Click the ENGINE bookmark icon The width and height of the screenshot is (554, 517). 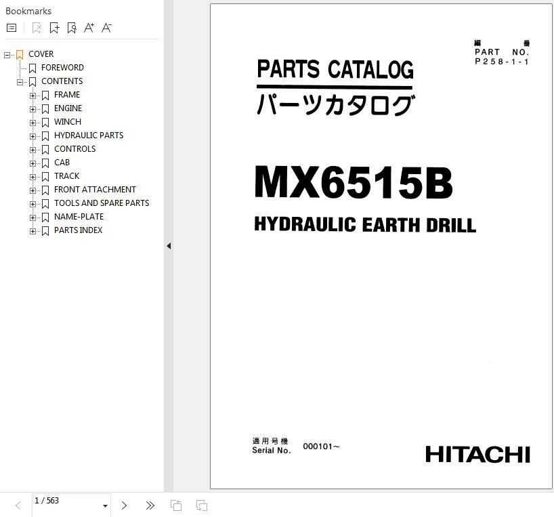tap(45, 109)
